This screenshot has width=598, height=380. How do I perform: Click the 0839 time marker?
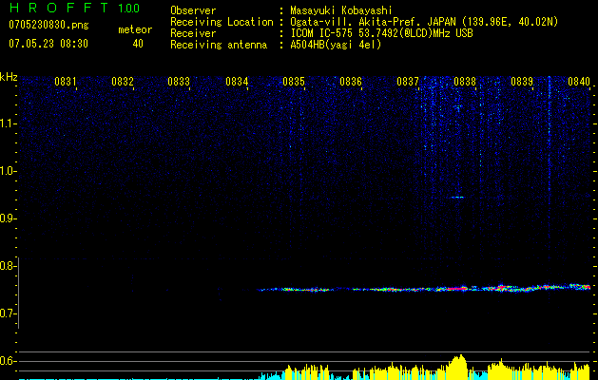(522, 81)
